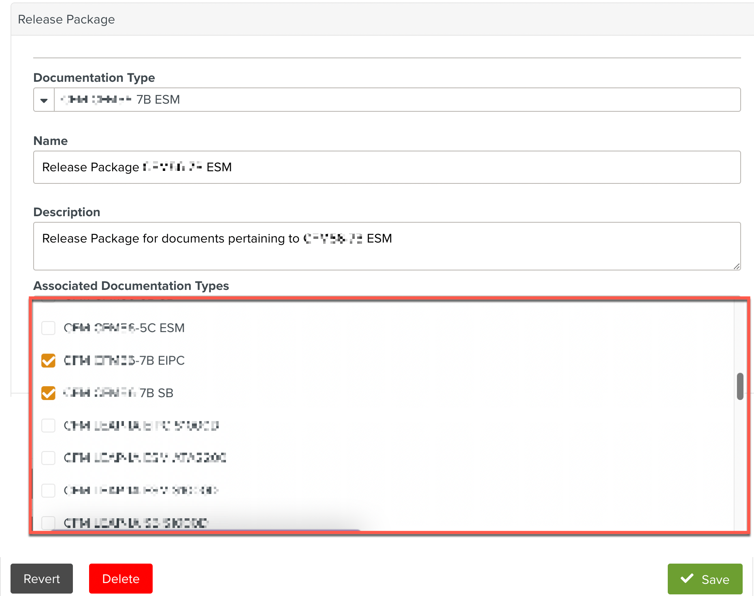Check the second unchecked box below 7B SB
754x596 pixels.
(49, 458)
